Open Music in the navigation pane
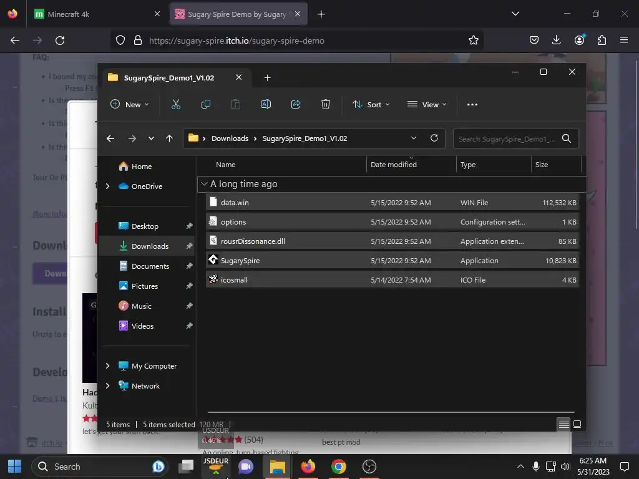Image resolution: width=639 pixels, height=479 pixels. click(141, 306)
